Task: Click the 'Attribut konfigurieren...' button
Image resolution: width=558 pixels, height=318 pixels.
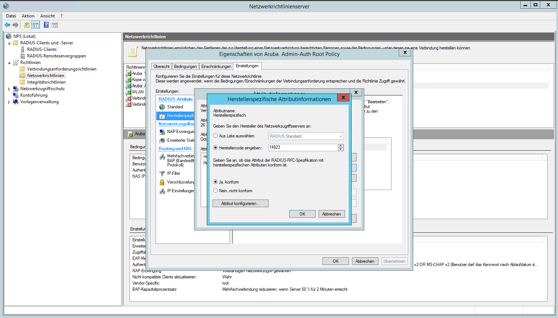Action: (240, 204)
